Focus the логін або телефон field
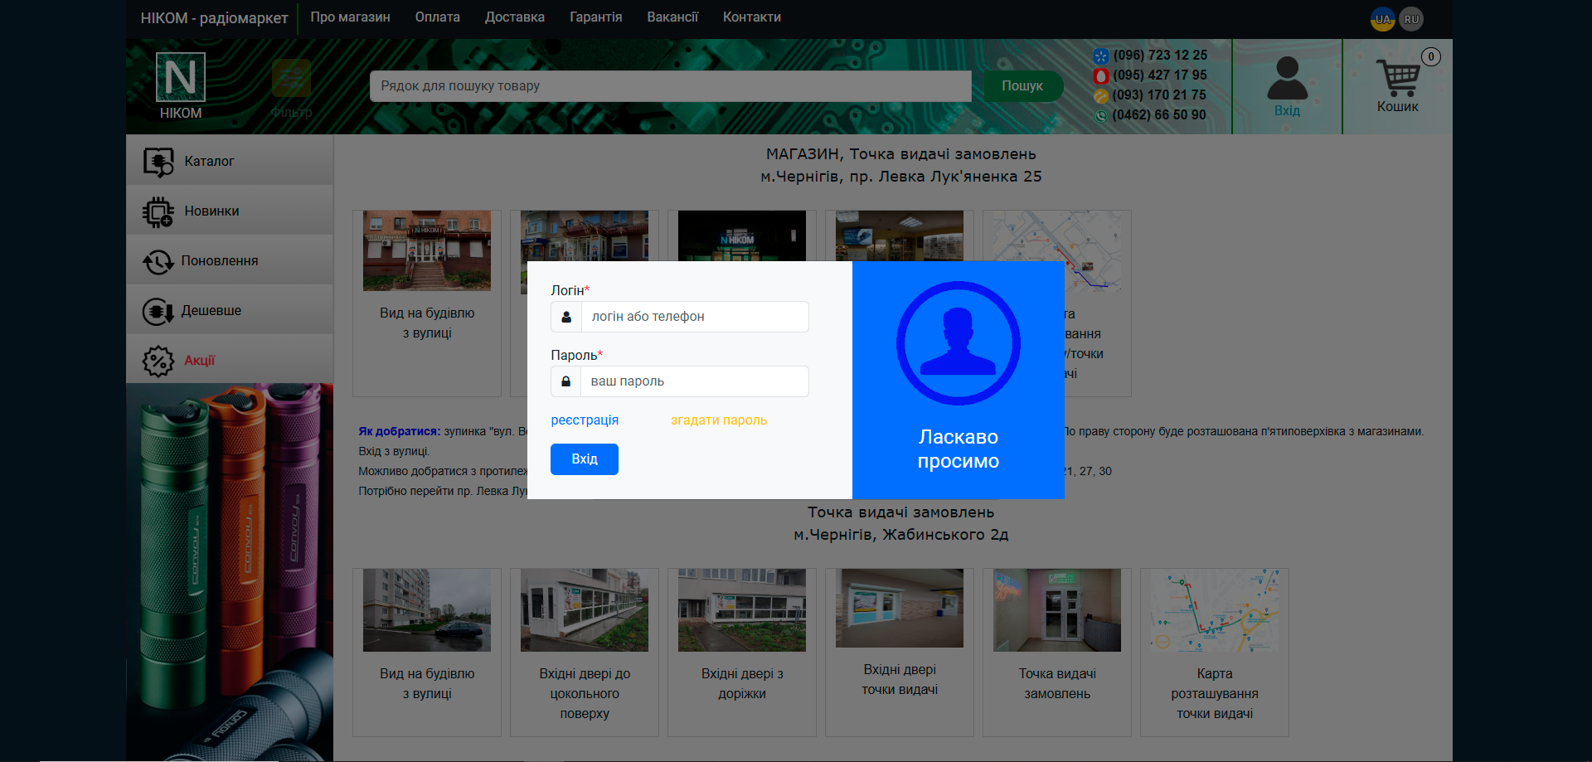1592x762 pixels. [695, 317]
